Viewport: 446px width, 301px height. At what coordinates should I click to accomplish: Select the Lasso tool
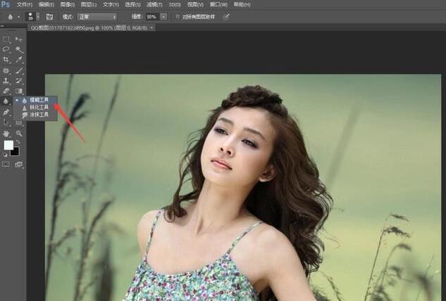[x=6, y=49]
